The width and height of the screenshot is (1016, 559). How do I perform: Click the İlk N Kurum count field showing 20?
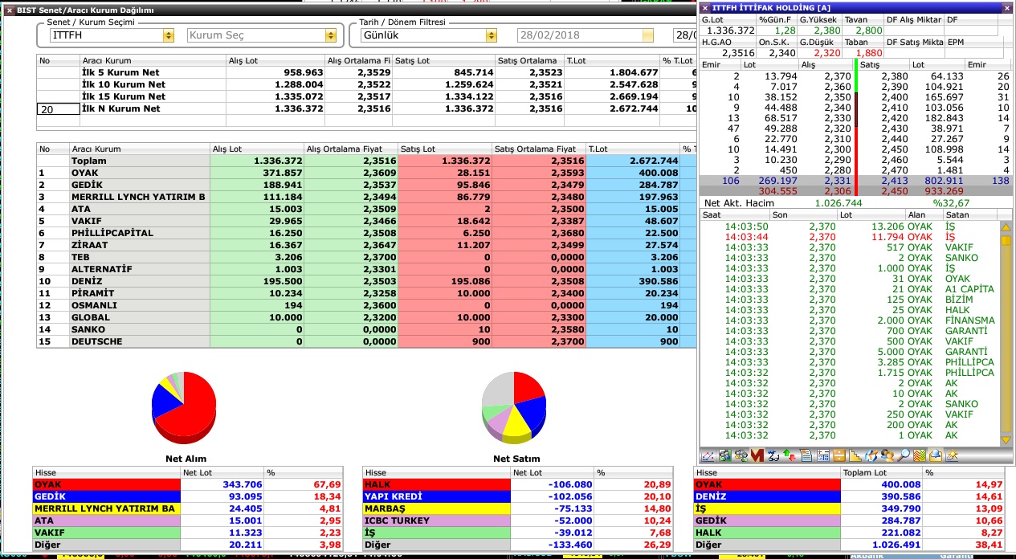coord(59,108)
